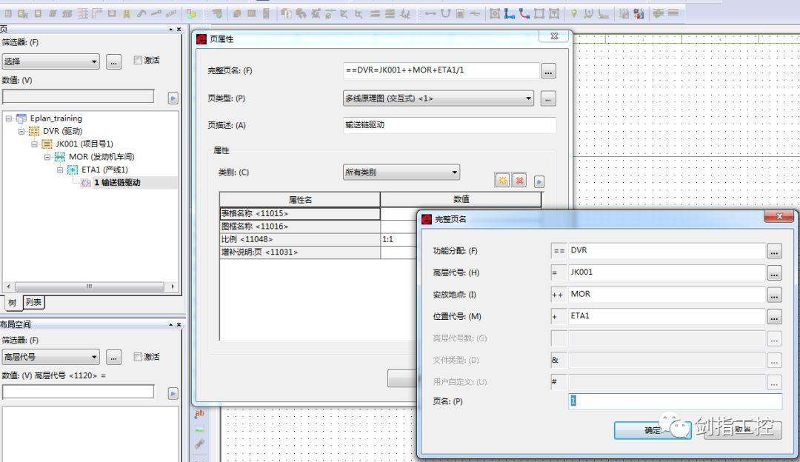The image size is (800, 462).
Task: Click the red delete-property icon
Action: coord(519,180)
